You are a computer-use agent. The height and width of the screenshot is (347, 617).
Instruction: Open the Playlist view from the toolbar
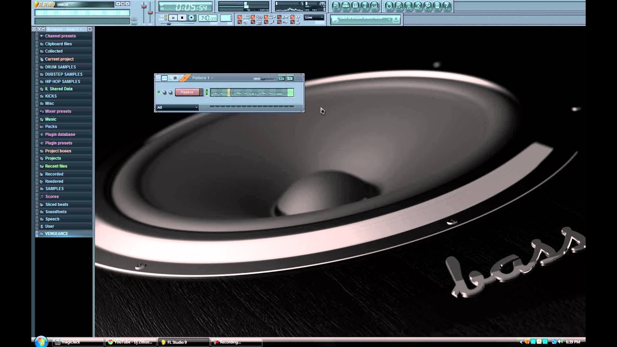pyautogui.click(x=336, y=6)
